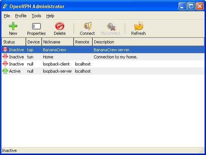This screenshot has height=155, width=206.
Task: Click the Connect plug icon
Action: [x=88, y=26]
